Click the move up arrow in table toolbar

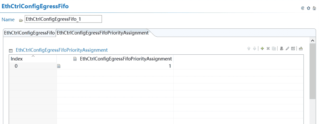249,49
